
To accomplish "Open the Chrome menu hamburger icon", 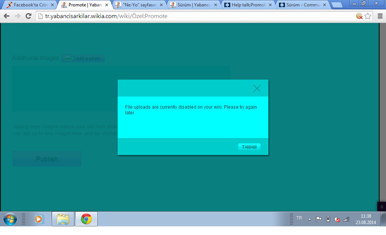I will [380, 16].
